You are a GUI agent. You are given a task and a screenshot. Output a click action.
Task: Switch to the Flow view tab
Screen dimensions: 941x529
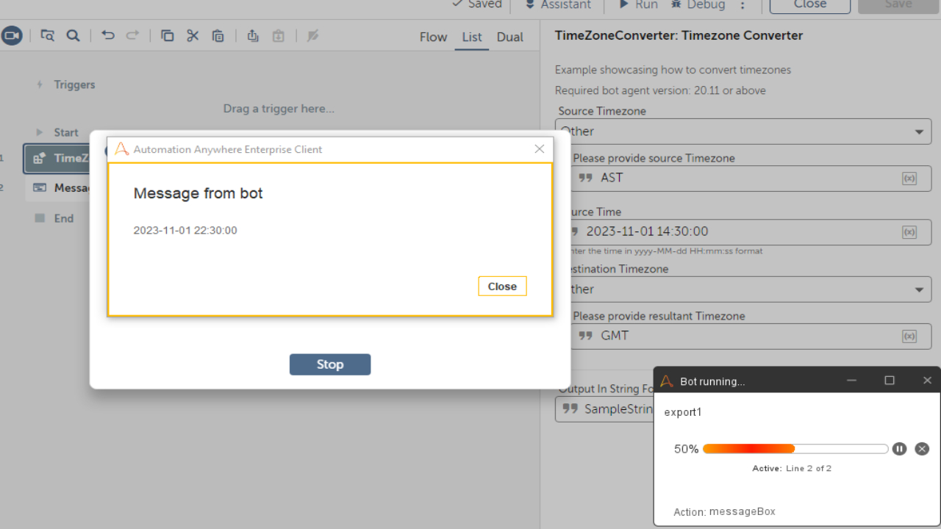tap(433, 37)
